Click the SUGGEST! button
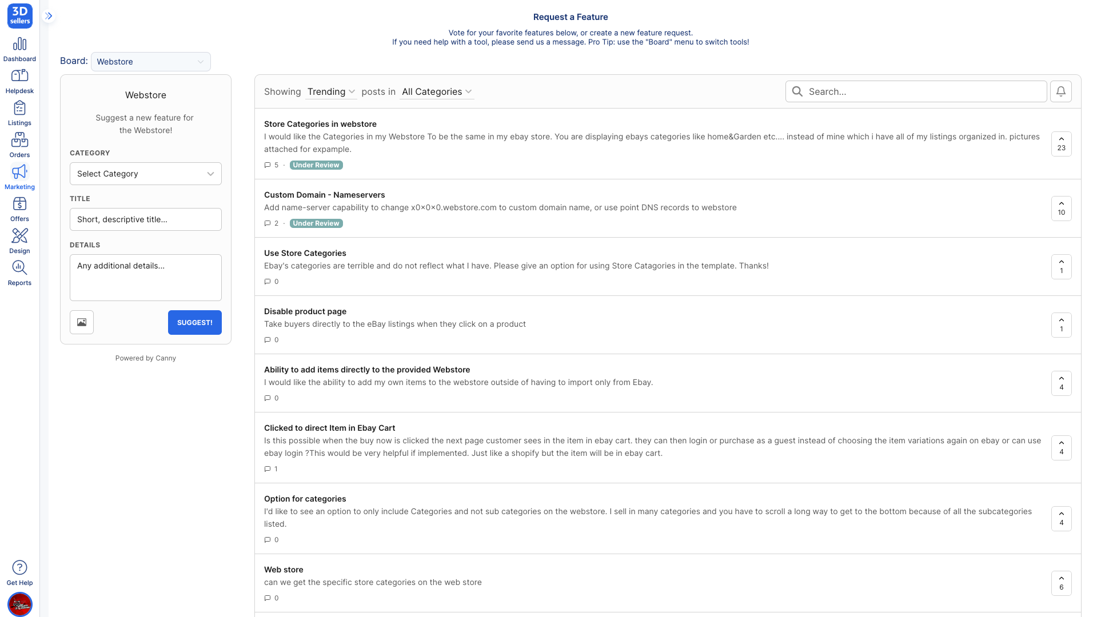This screenshot has width=1093, height=617. [194, 322]
